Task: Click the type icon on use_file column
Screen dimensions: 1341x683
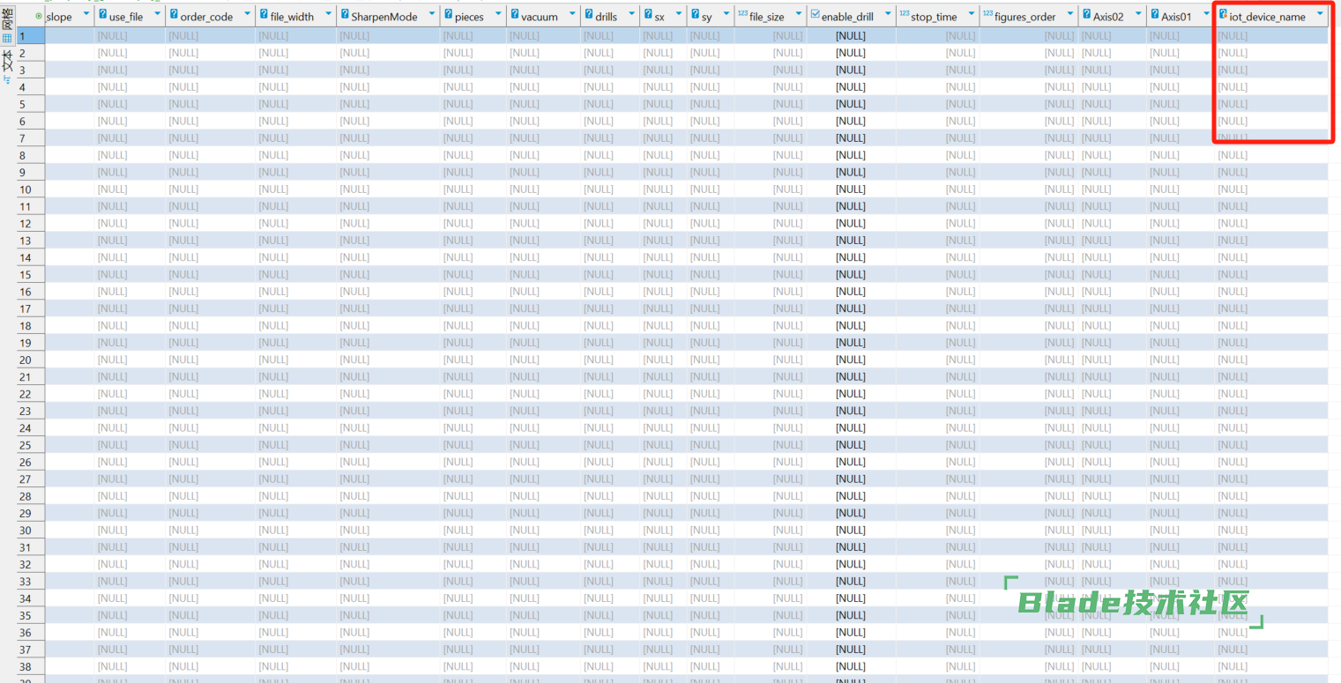Action: pyautogui.click(x=102, y=15)
